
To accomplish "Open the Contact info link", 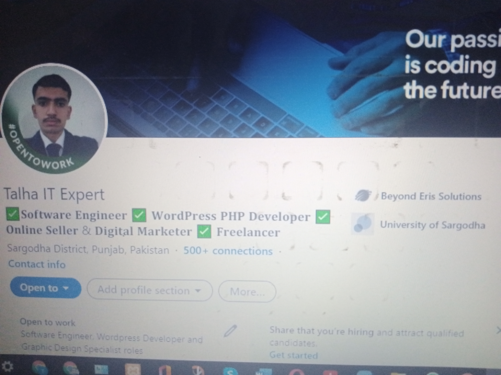I will (37, 264).
